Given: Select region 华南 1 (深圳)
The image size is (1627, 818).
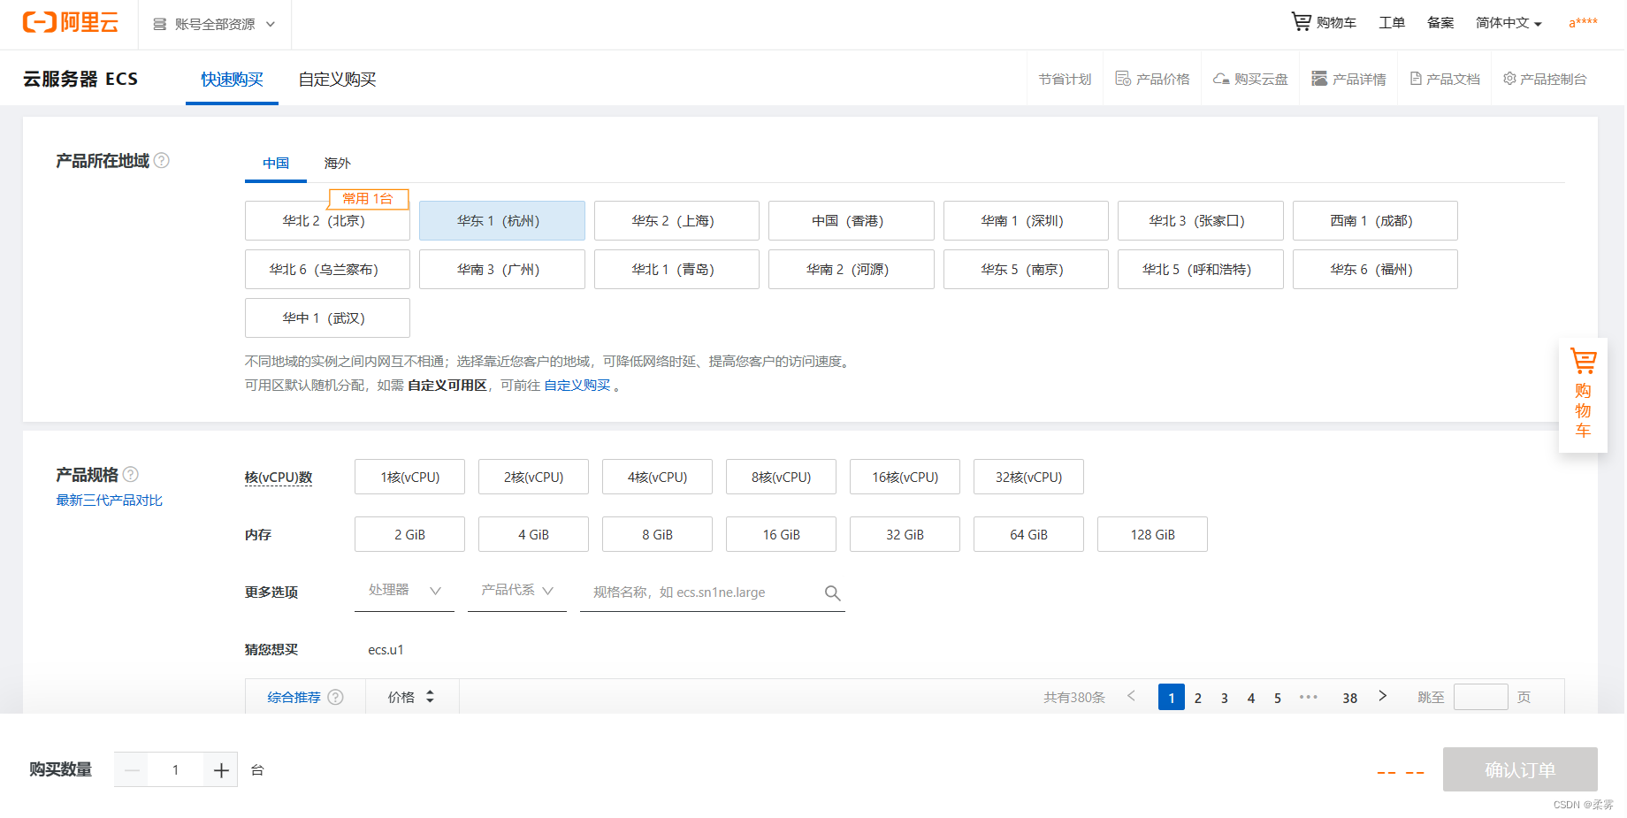Looking at the screenshot, I should coord(1026,221).
